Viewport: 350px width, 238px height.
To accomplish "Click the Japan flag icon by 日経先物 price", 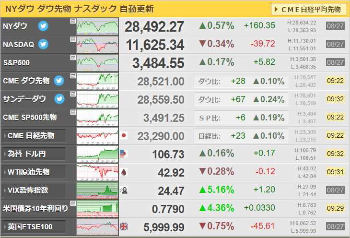I will pyautogui.click(x=124, y=135).
